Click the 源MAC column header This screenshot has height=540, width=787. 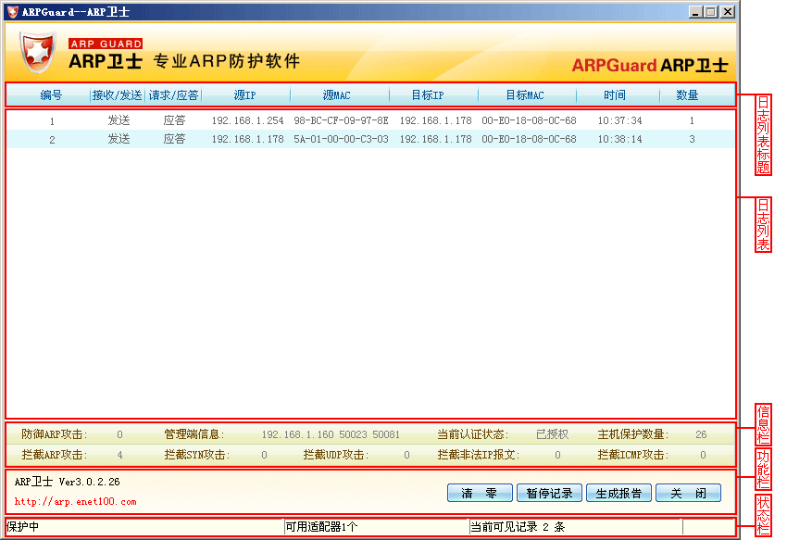[x=336, y=94]
